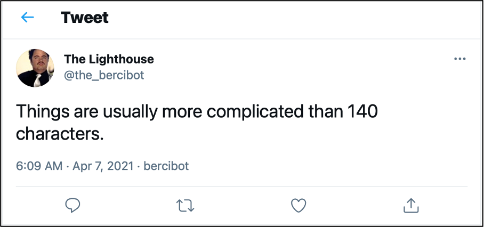Click the bercibot source label
The height and width of the screenshot is (227, 484).
(x=166, y=166)
